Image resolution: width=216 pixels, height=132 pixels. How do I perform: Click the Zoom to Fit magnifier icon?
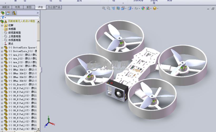pyautogui.click(x=104, y=8)
